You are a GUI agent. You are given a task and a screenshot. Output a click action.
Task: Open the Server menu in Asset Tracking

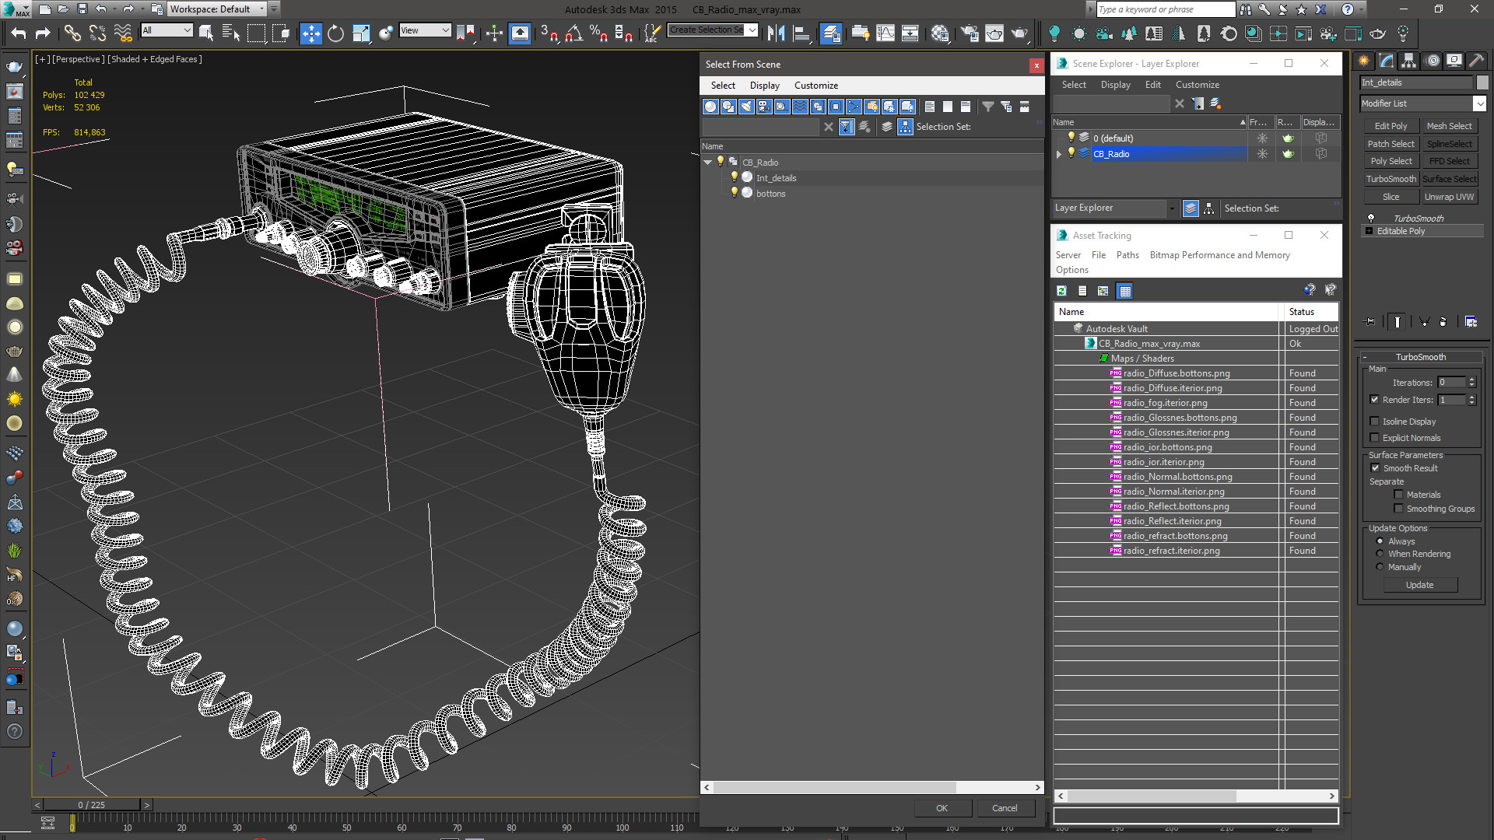1068,255
